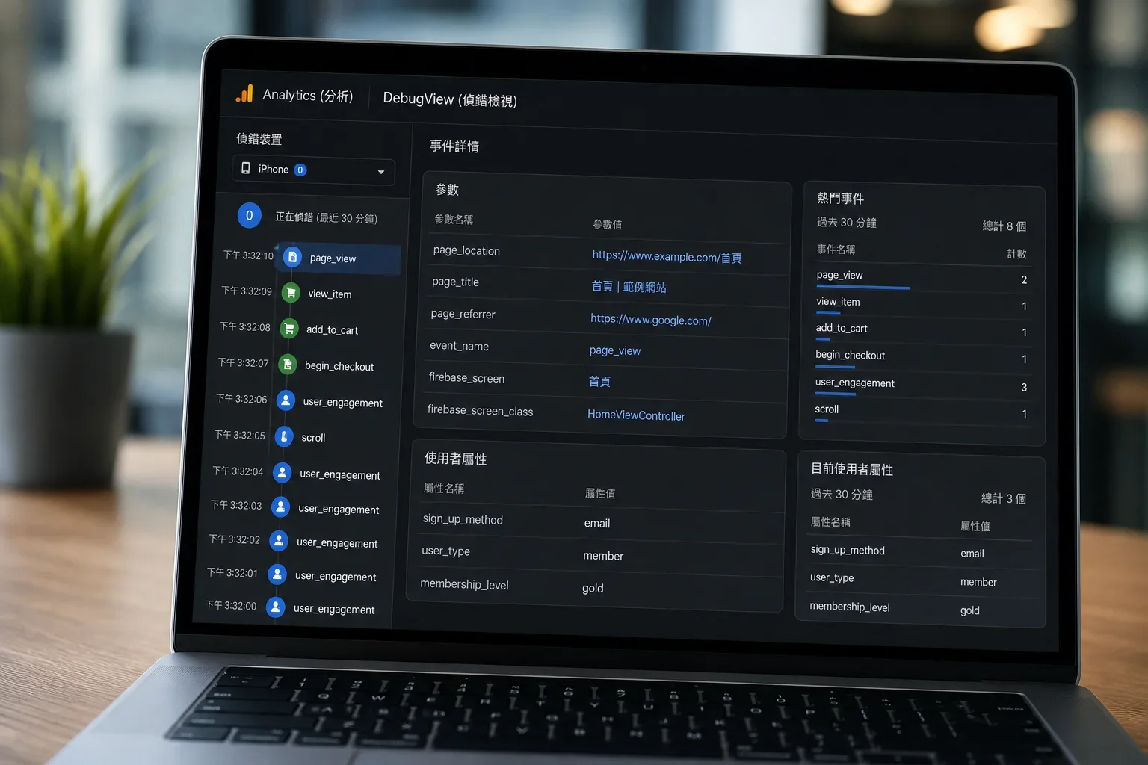This screenshot has width=1148, height=765.
Task: Click the page_view value of event_name
Action: pyautogui.click(x=614, y=350)
